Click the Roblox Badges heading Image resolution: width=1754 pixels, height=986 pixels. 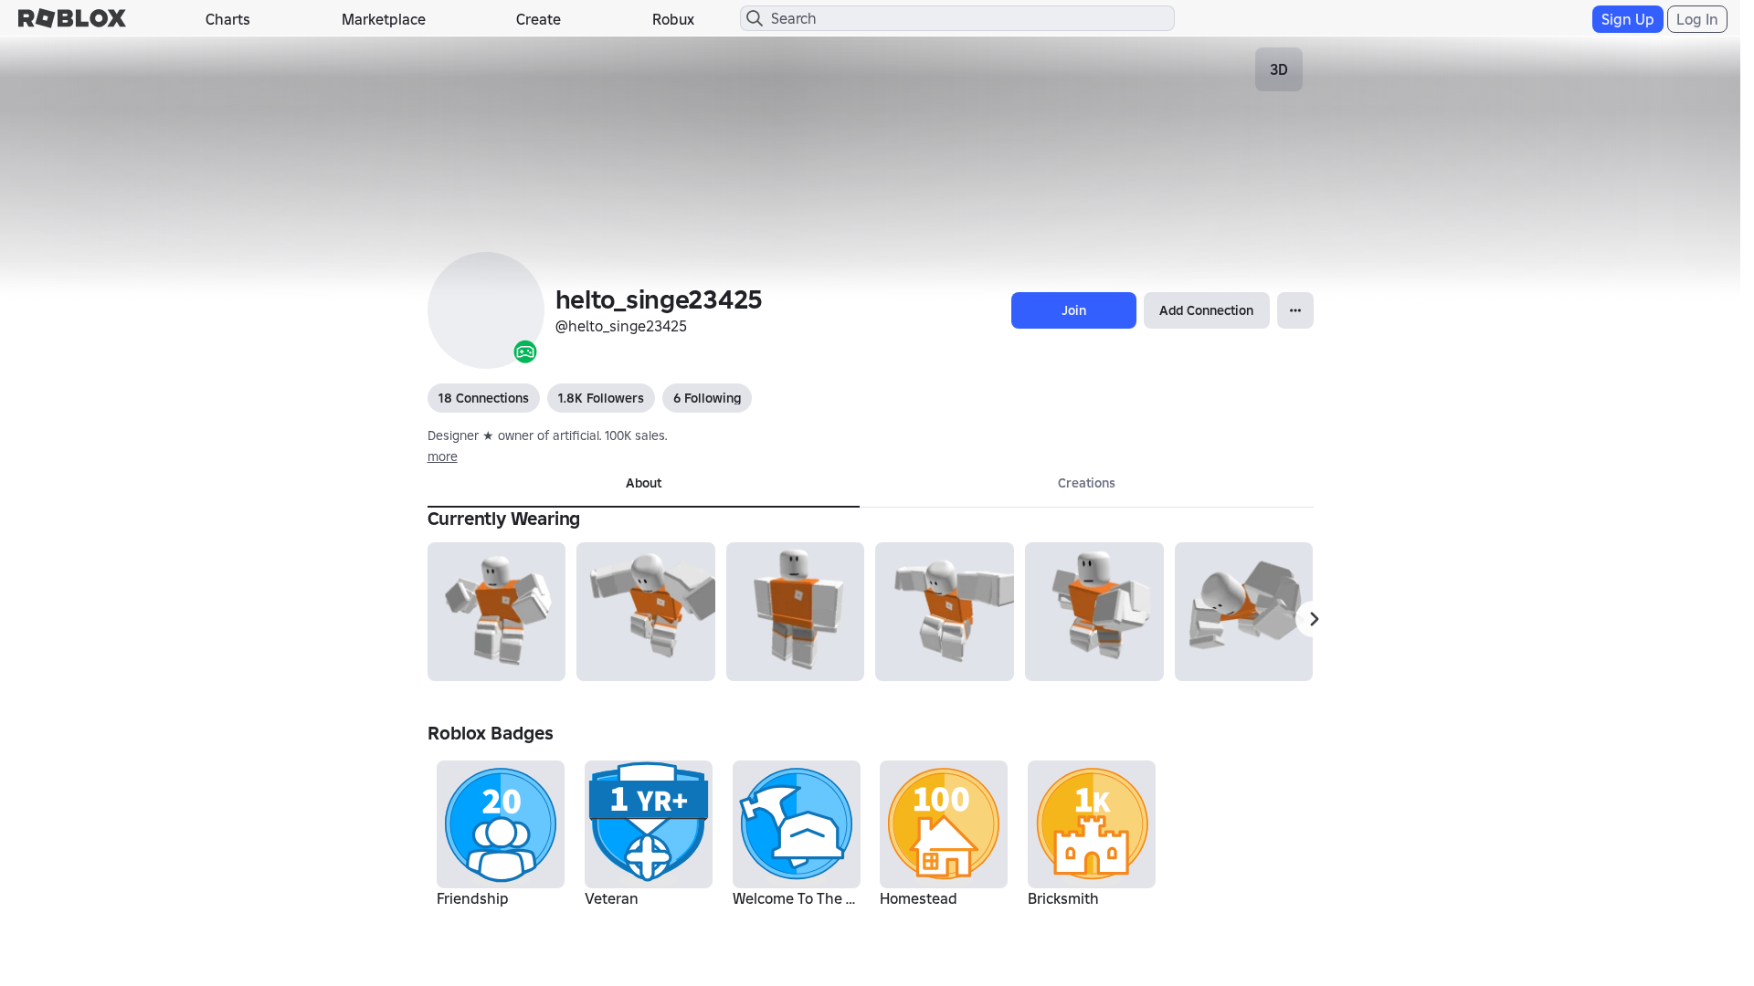pyautogui.click(x=491, y=733)
